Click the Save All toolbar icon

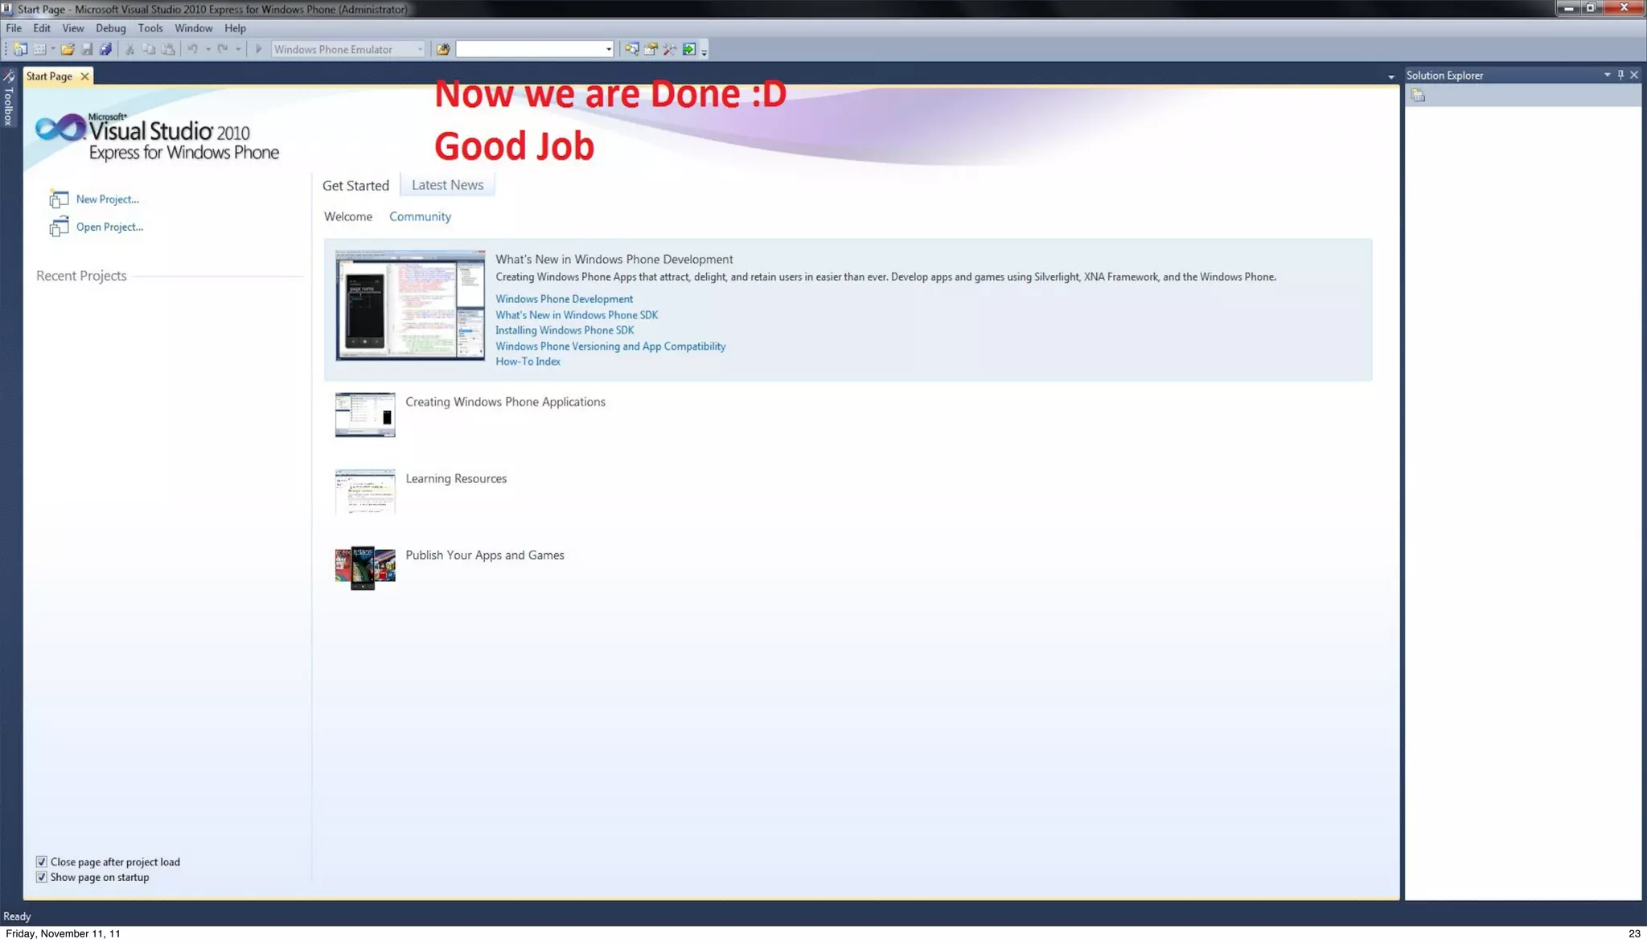105,49
